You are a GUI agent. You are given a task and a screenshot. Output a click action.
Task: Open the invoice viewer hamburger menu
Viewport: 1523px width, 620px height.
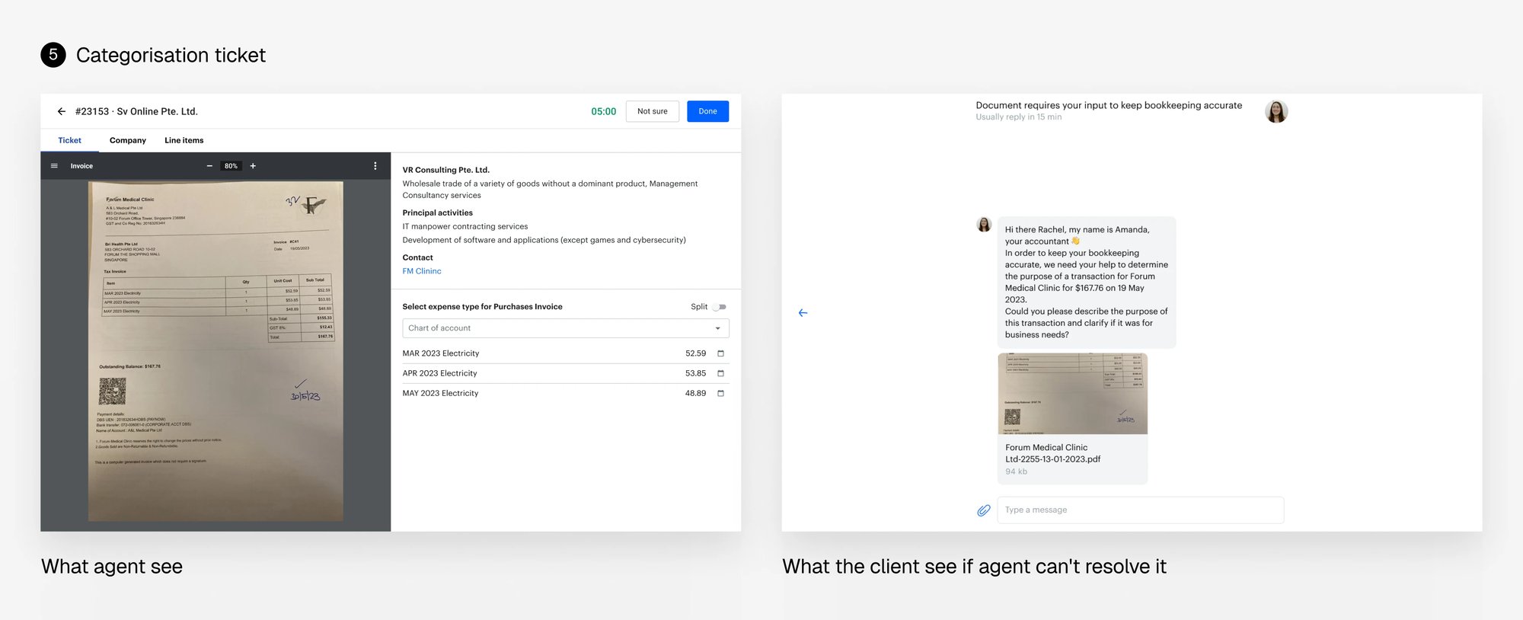pos(54,166)
